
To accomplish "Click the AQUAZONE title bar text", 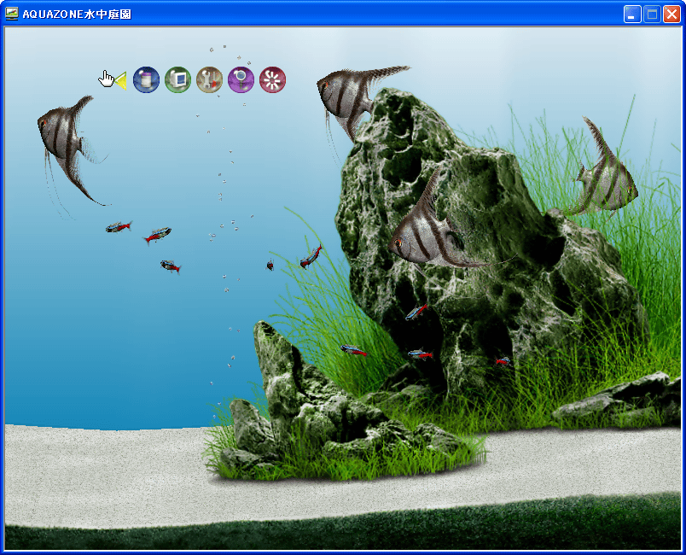I will click(77, 15).
